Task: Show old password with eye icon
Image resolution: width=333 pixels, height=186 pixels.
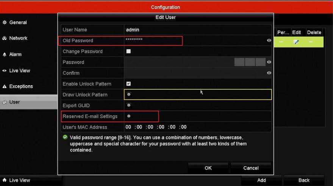Action: coord(269,41)
